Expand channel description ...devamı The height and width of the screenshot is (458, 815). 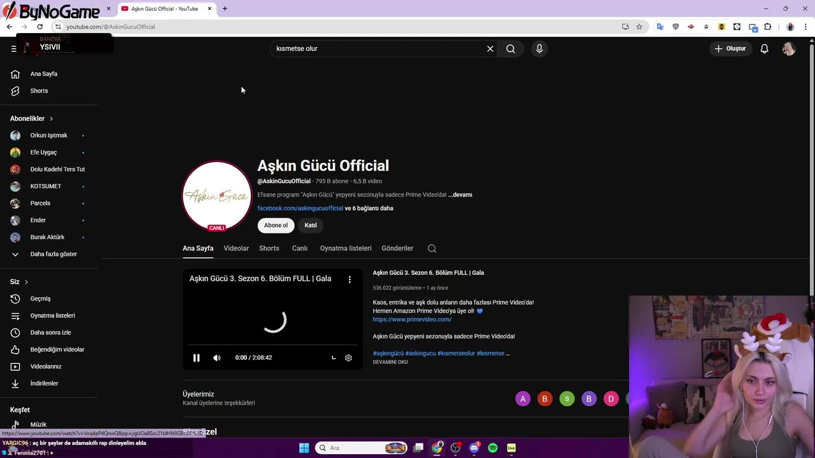[x=460, y=195]
